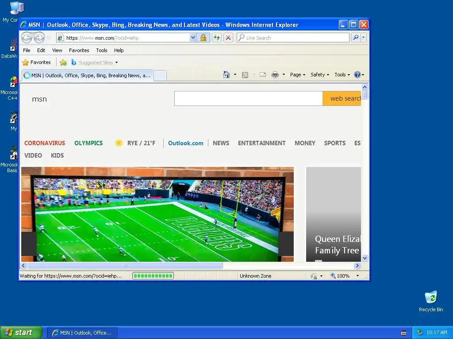Open the Help menu
Screen dimensions: 453x339
(x=119, y=50)
